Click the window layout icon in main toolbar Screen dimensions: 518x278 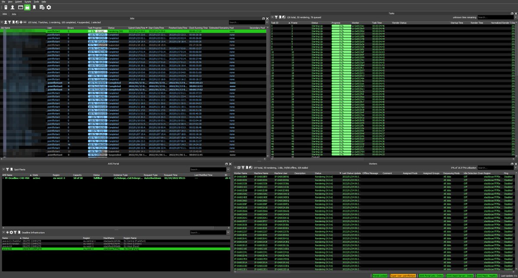pos(21,7)
